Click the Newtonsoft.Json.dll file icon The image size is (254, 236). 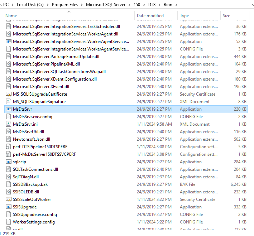coord(9,139)
